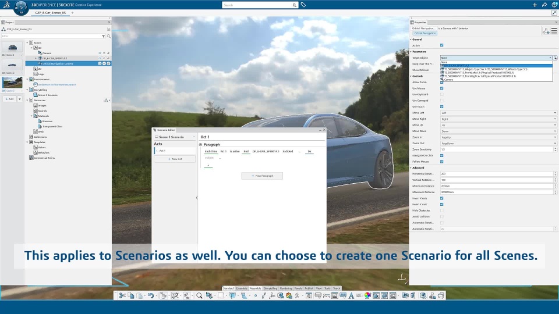559x314 pixels.
Task: Click the hamburger menu icon in Properties panel
Action: pyautogui.click(x=554, y=31)
